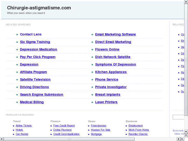This screenshot has height=141, width=188.
Task: Click the horizontal scrollbar thumb
Action: click(x=69, y=139)
